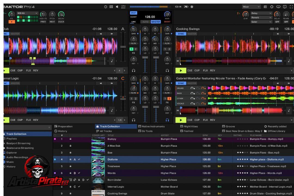Screen dimensions: 294x196
Task: Play the Cooking Swings deck
Action: pos(181,71)
